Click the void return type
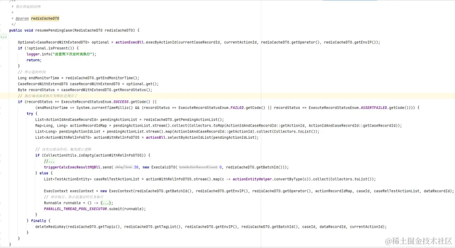Viewport: 455px width, 248px height. (29, 30)
